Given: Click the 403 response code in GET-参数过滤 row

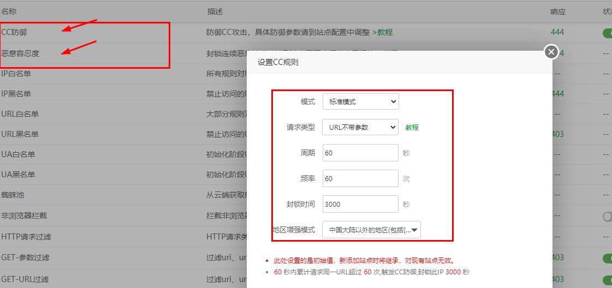Looking at the screenshot, I should click(x=557, y=257).
